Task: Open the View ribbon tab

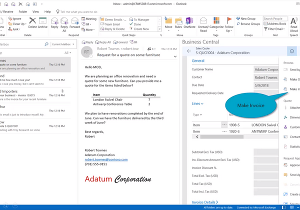Action: pyautogui.click(x=35, y=11)
